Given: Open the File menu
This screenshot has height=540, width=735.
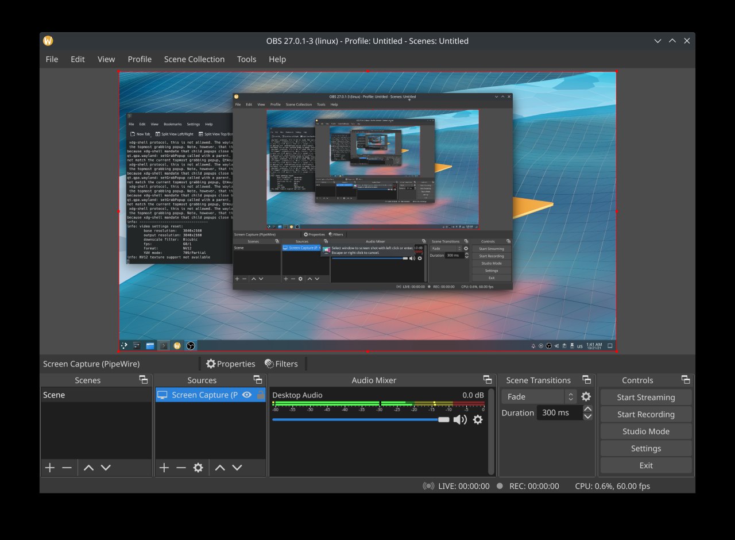Looking at the screenshot, I should (52, 59).
